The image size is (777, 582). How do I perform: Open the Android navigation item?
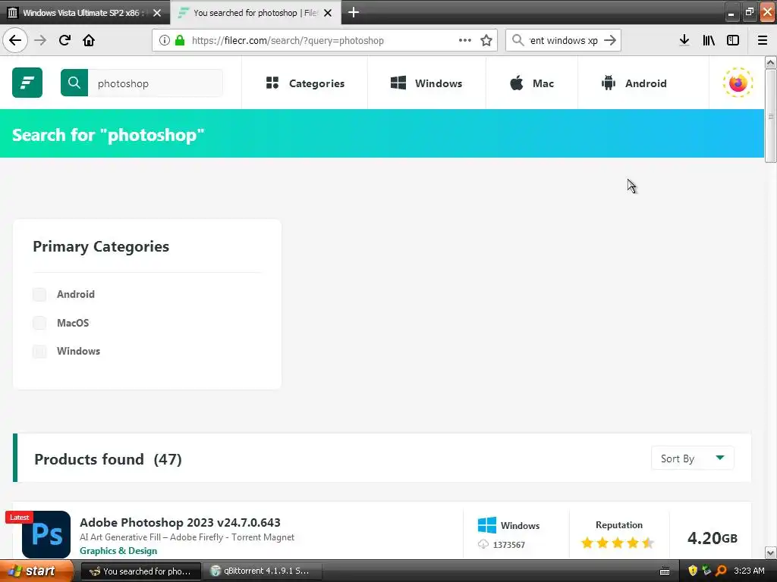point(634,83)
